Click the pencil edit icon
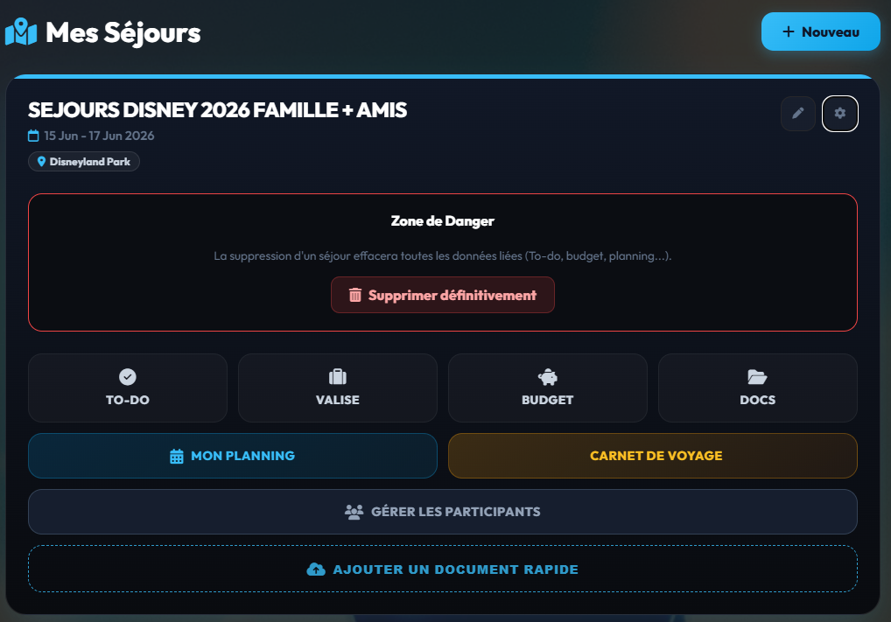Viewport: 891px width, 622px height. pos(797,114)
